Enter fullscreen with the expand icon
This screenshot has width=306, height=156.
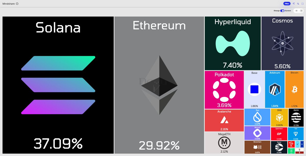point(302,4)
